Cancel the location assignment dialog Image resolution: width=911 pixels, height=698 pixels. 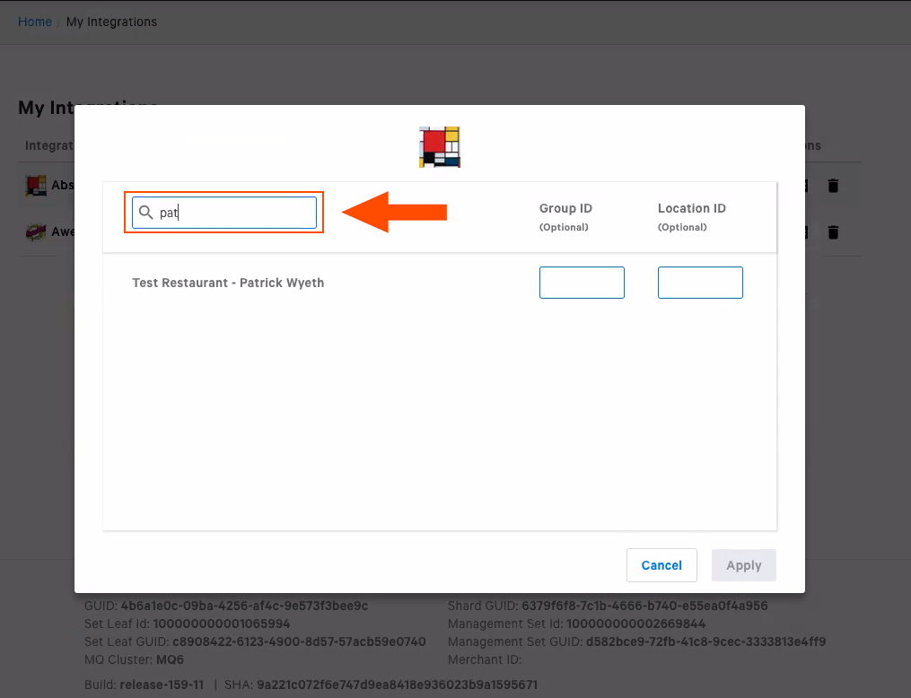(661, 565)
